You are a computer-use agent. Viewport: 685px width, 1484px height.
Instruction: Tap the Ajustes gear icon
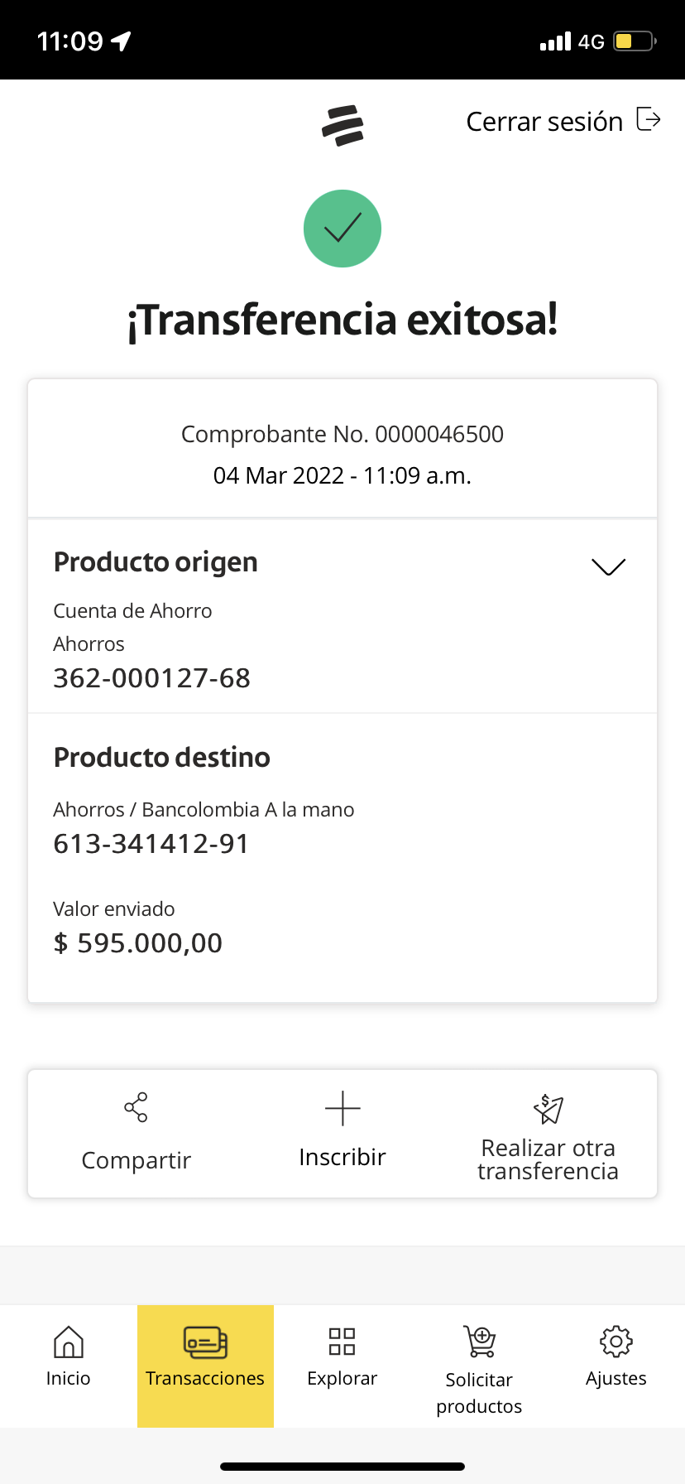point(616,1342)
